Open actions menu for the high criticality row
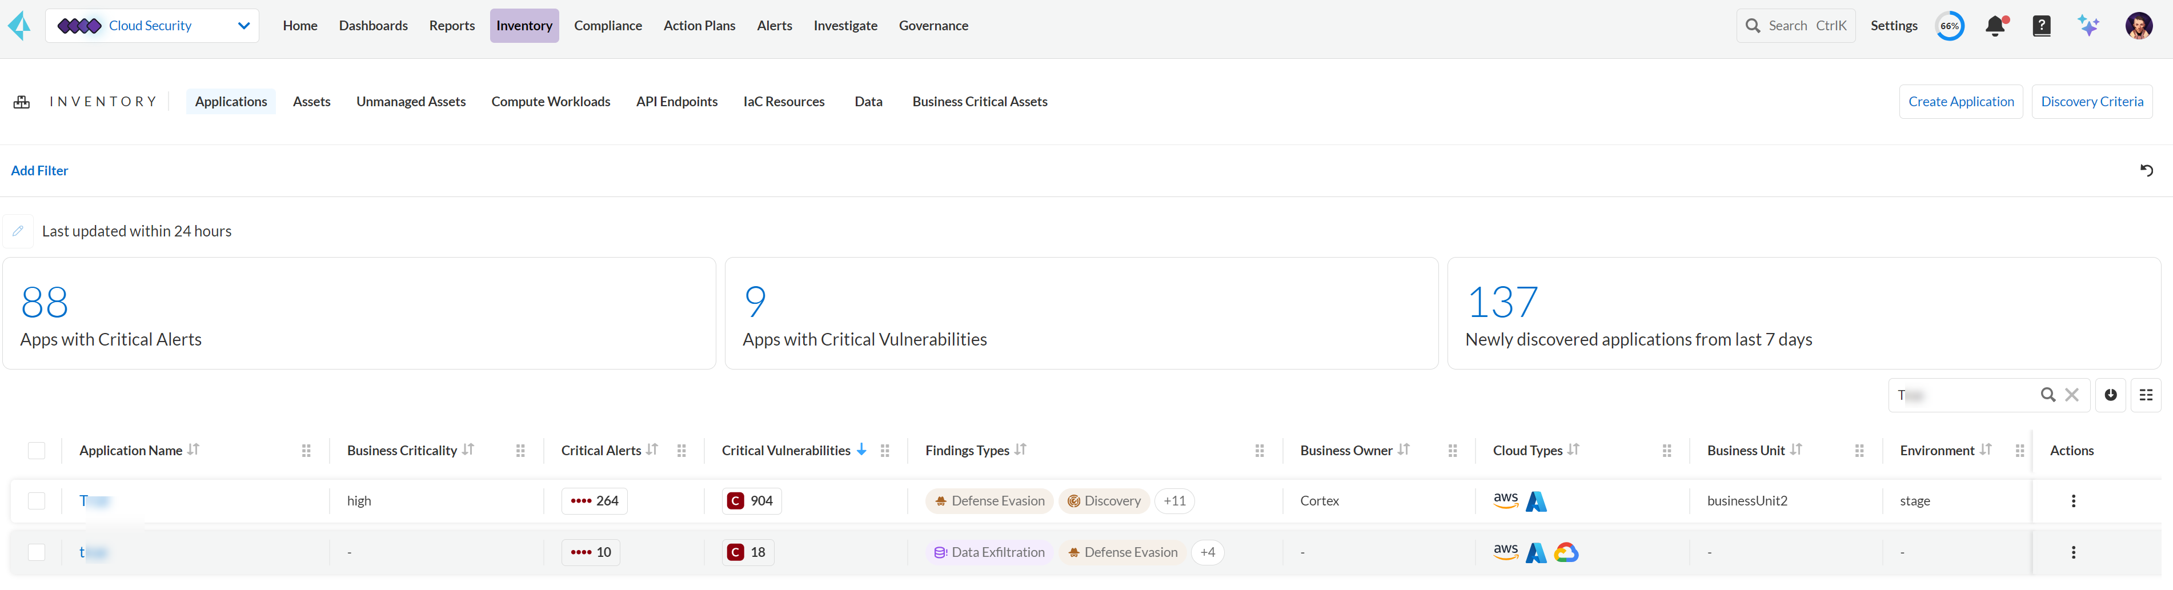Screen dimensions: 2173x590 click(x=2074, y=501)
